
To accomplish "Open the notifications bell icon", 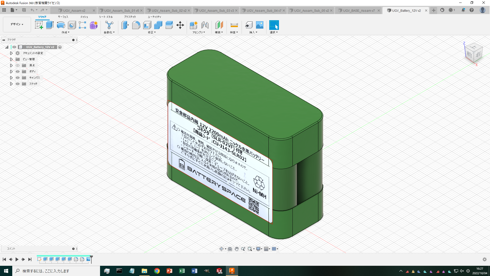I will [x=463, y=10].
